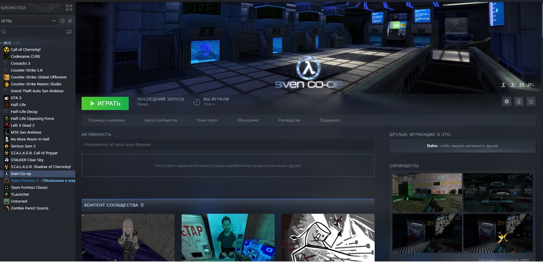Click the Half-Life lambda icon
This screenshot has height=262, width=543.
[6, 105]
